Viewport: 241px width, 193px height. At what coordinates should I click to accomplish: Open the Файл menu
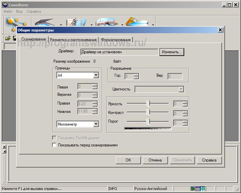click(8, 11)
